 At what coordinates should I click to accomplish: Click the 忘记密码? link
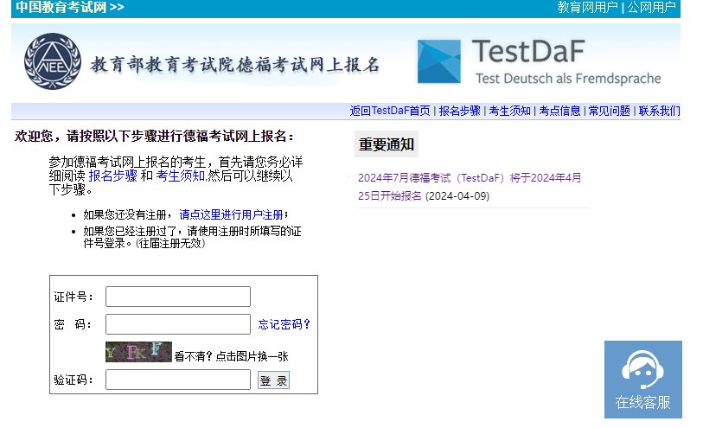(x=284, y=324)
